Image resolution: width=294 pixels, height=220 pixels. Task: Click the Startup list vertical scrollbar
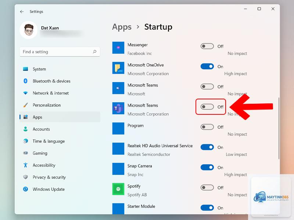coord(279,128)
